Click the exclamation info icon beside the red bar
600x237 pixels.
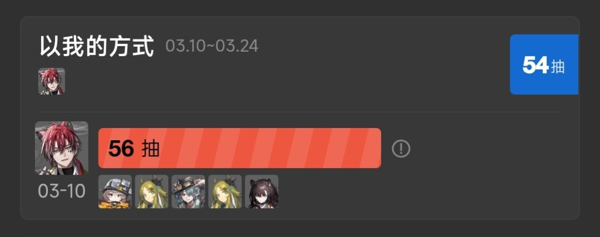401,149
